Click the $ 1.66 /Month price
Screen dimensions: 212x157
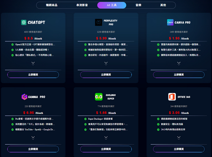point(106,113)
